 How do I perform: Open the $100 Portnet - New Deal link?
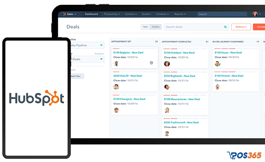click(x=229, y=76)
